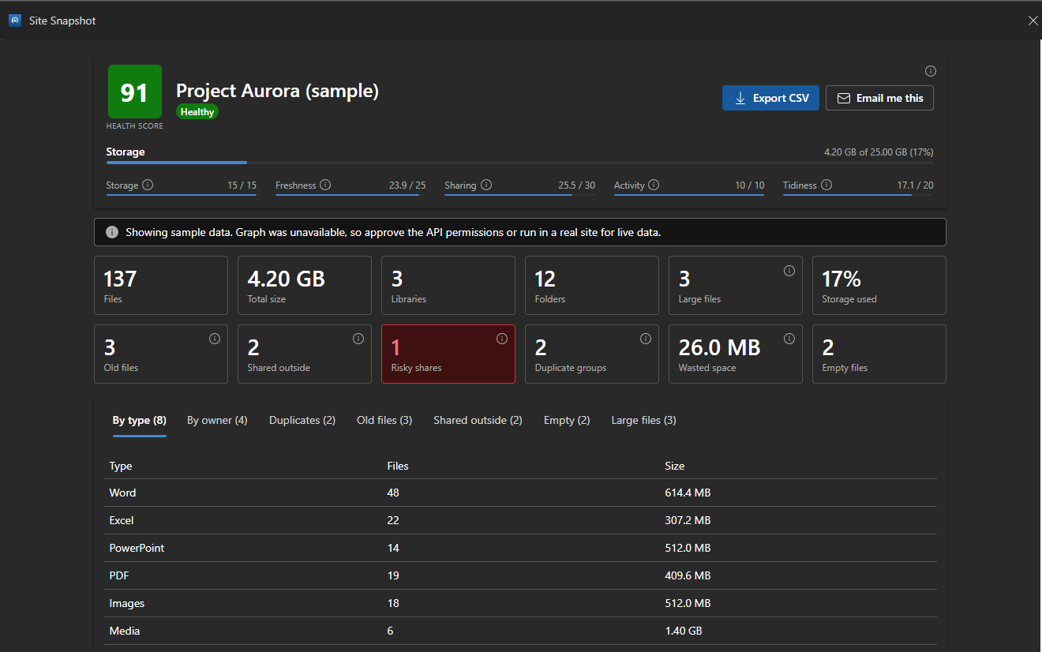The image size is (1042, 652).
Task: Open the info icon on the Large files card
Action: click(x=789, y=271)
